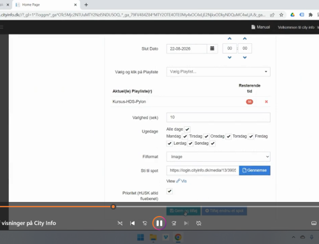Click the microphone tray icon
319x244 pixels.
[x=311, y=237]
